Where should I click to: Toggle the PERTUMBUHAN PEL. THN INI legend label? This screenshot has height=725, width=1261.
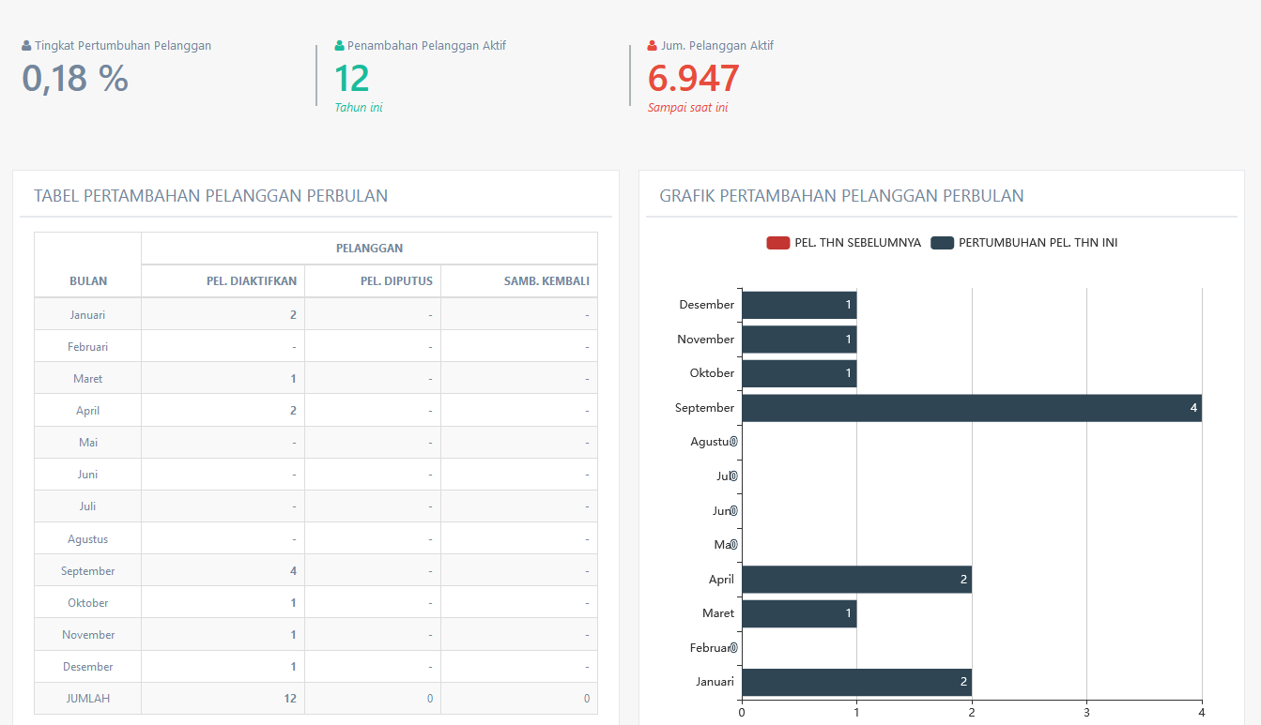point(1038,243)
